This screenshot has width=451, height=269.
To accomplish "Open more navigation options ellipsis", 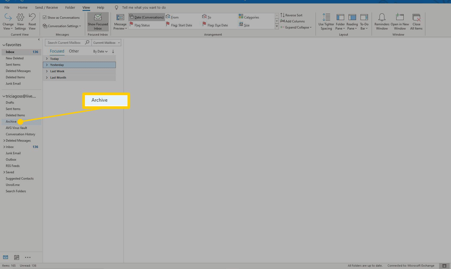I will pyautogui.click(x=28, y=257).
